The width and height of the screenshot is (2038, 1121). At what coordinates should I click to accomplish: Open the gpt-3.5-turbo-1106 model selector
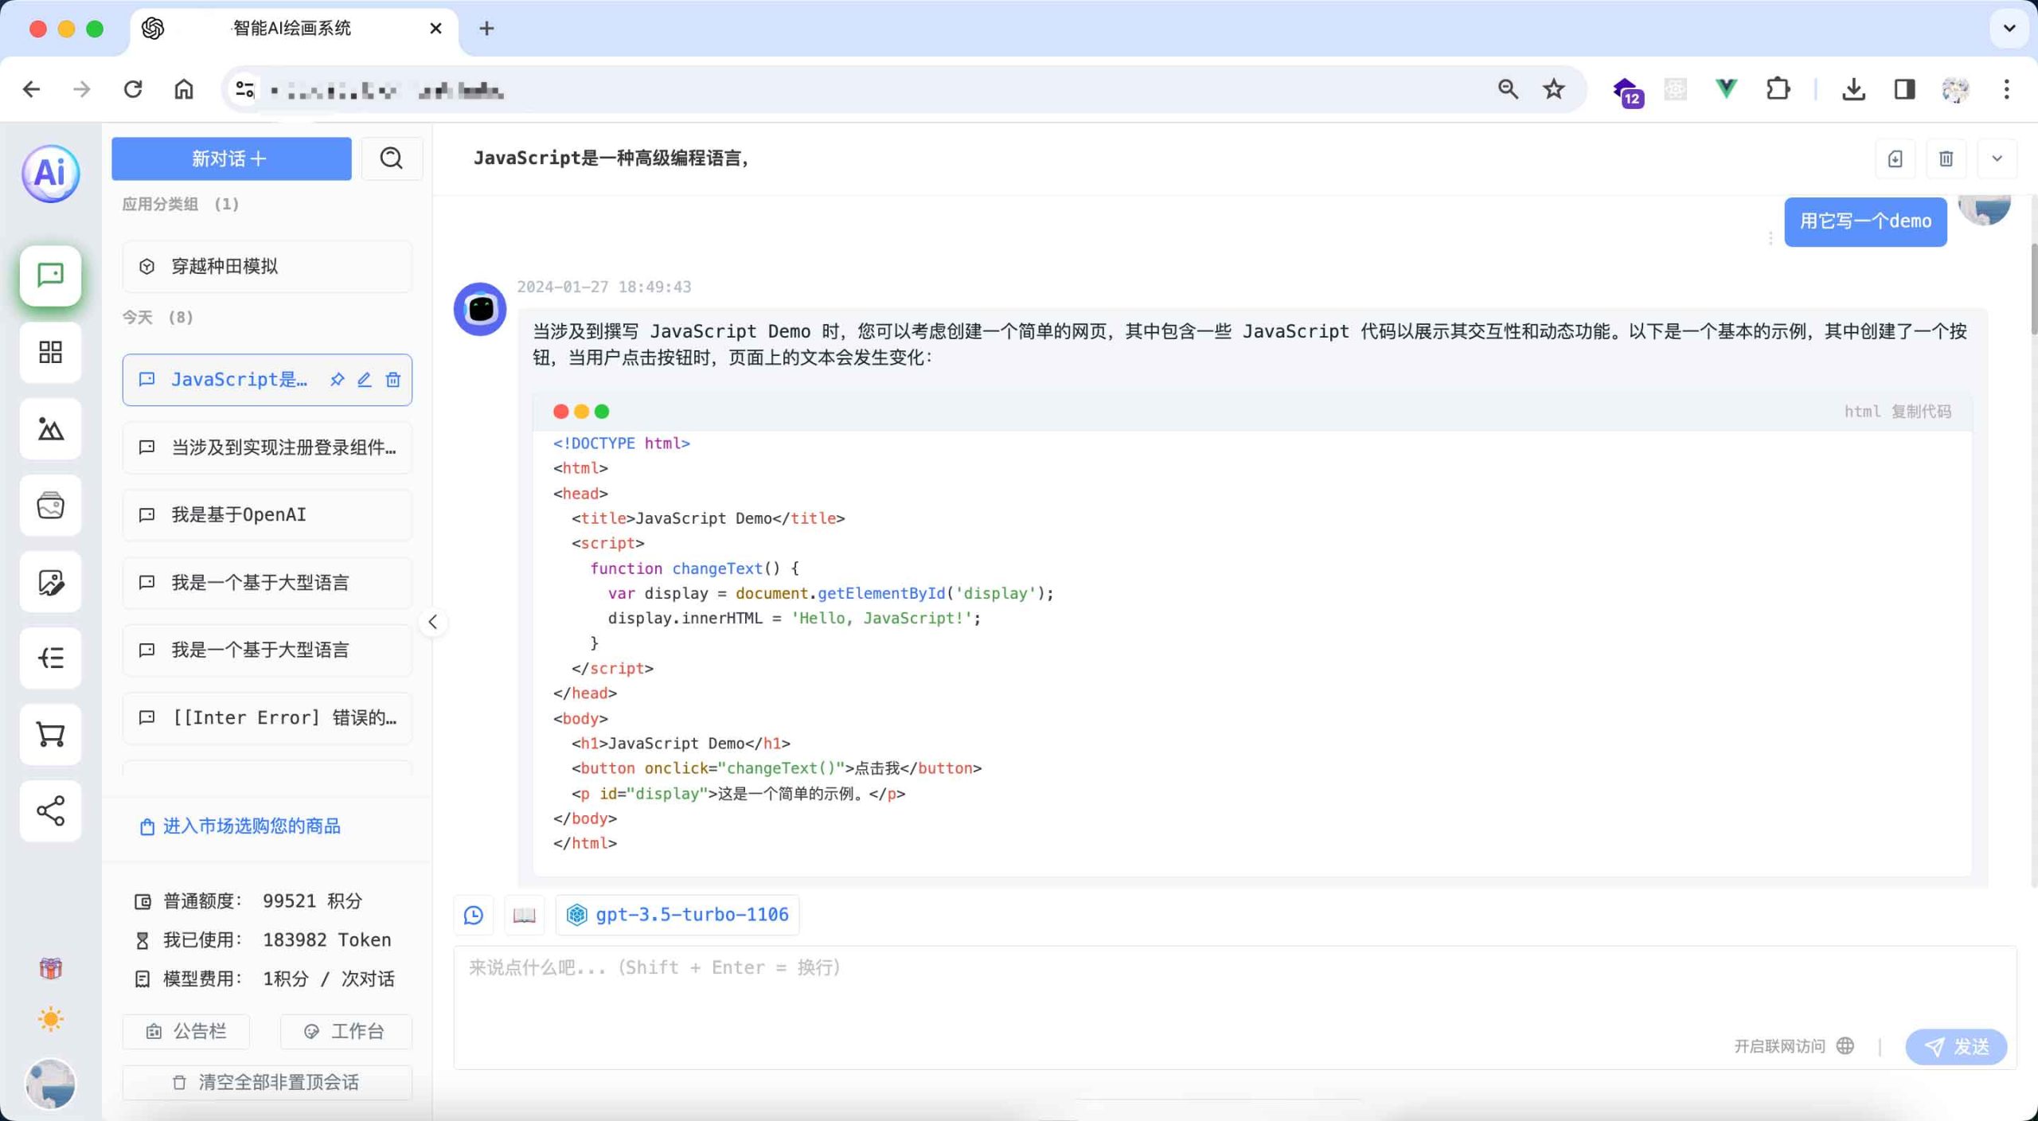677,915
